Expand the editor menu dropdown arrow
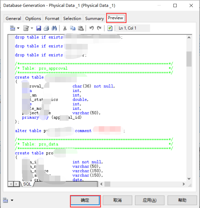The image size is (200, 208). [x=18, y=28]
